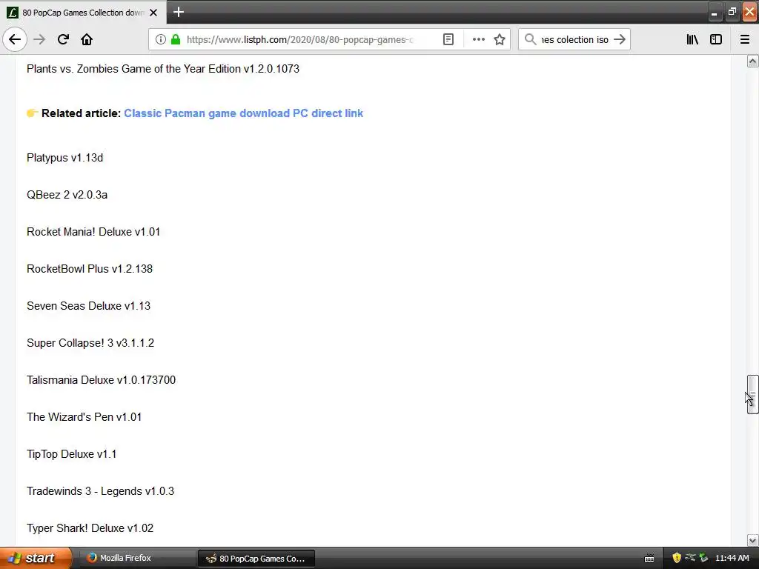The image size is (759, 569).
Task: Open Firefox hamburger menu
Action: click(x=745, y=40)
